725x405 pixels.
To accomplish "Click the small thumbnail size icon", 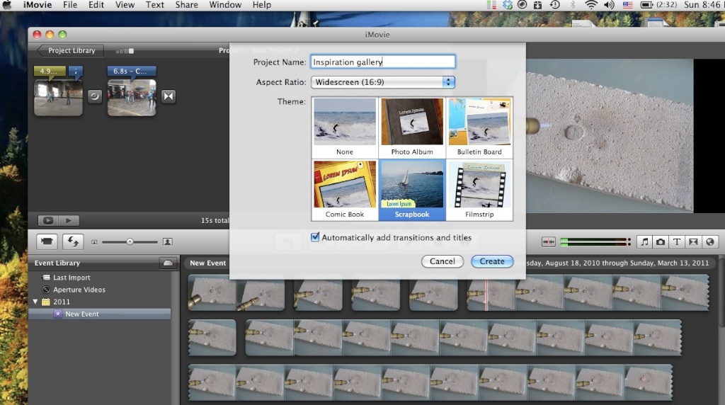I will point(94,242).
